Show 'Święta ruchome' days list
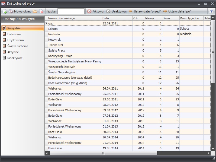 (x=17, y=46)
